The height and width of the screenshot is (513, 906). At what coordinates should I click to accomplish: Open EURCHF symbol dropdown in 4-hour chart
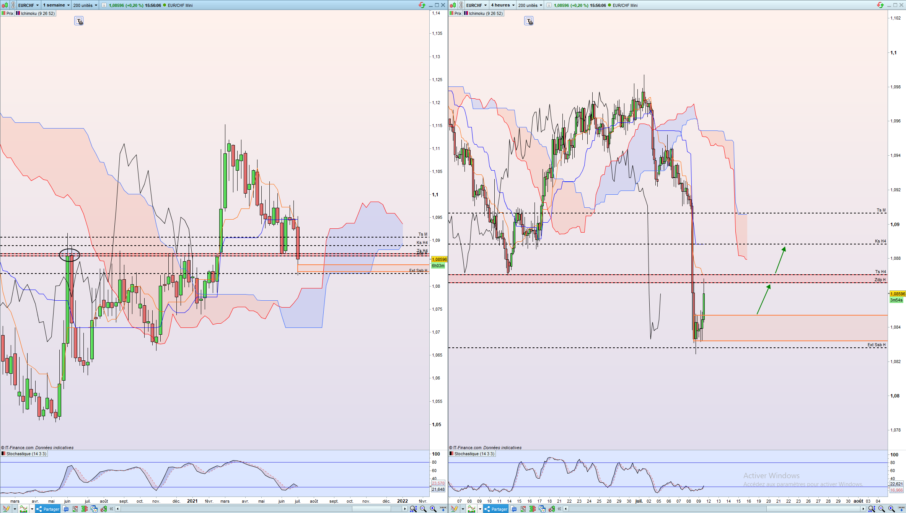pyautogui.click(x=477, y=5)
